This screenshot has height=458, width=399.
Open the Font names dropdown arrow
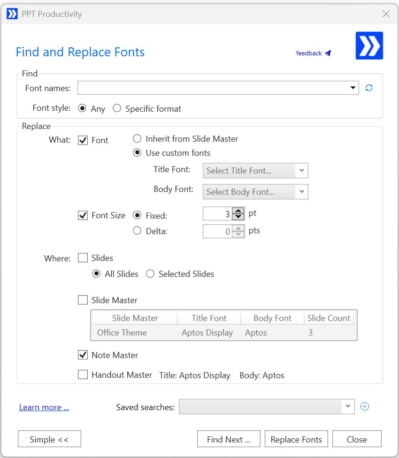coord(353,88)
